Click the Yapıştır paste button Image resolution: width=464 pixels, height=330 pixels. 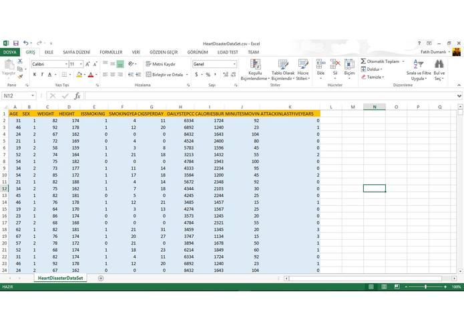point(9,67)
